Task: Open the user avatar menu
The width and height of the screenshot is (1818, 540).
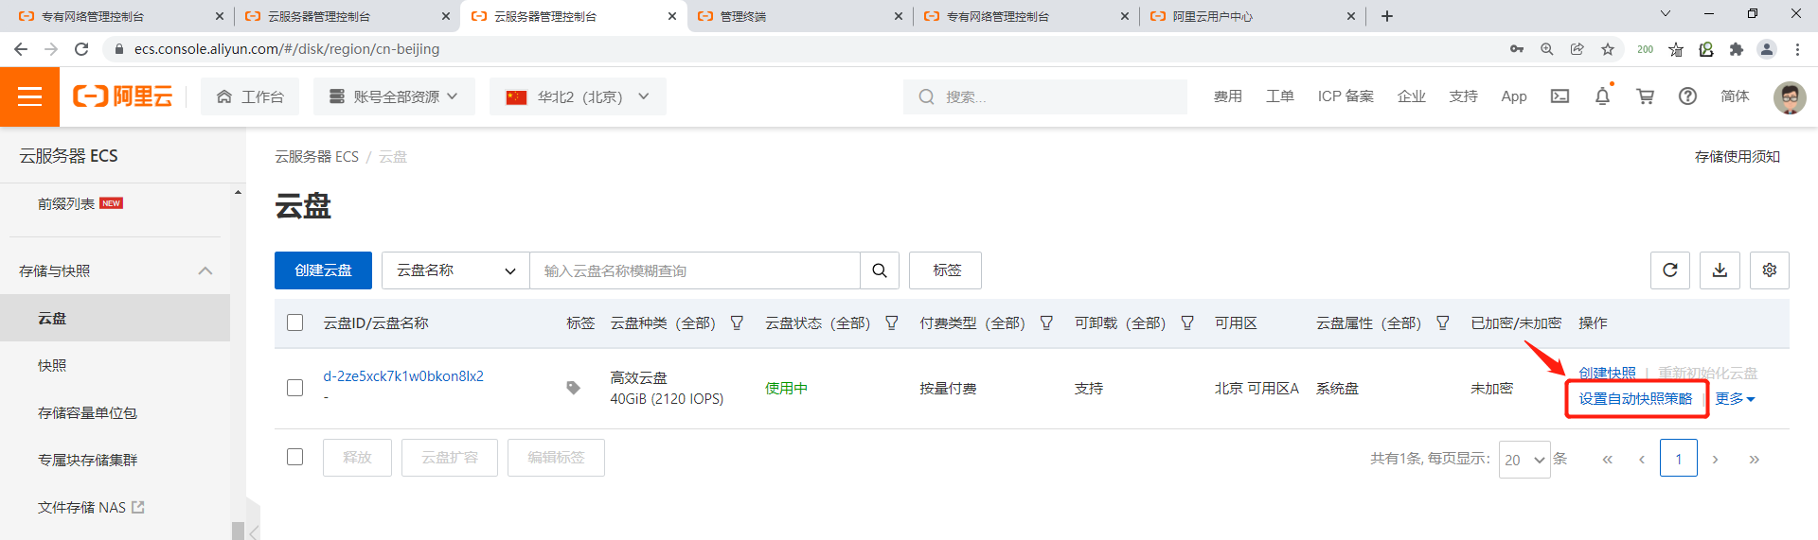Action: [x=1789, y=96]
